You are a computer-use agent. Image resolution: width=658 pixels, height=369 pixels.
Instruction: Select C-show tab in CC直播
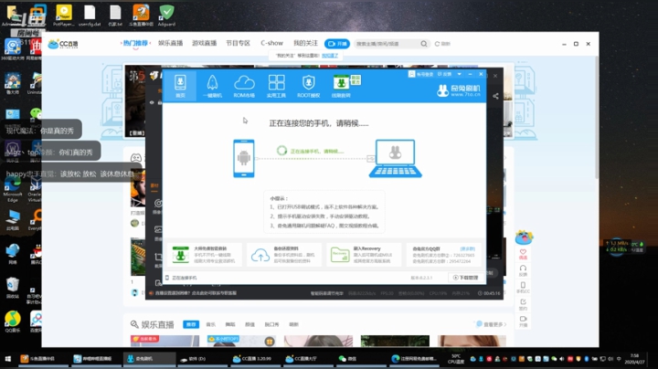[x=272, y=43]
